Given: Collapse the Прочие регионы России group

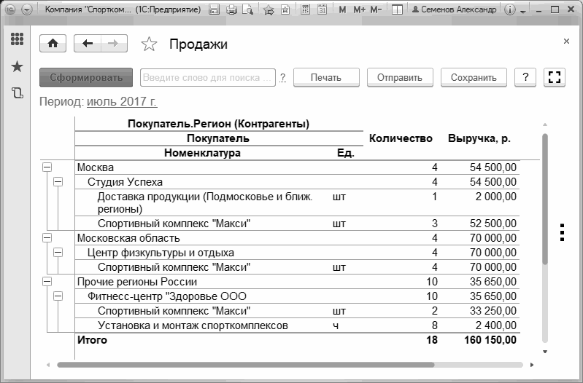Looking at the screenshot, I should tap(47, 281).
